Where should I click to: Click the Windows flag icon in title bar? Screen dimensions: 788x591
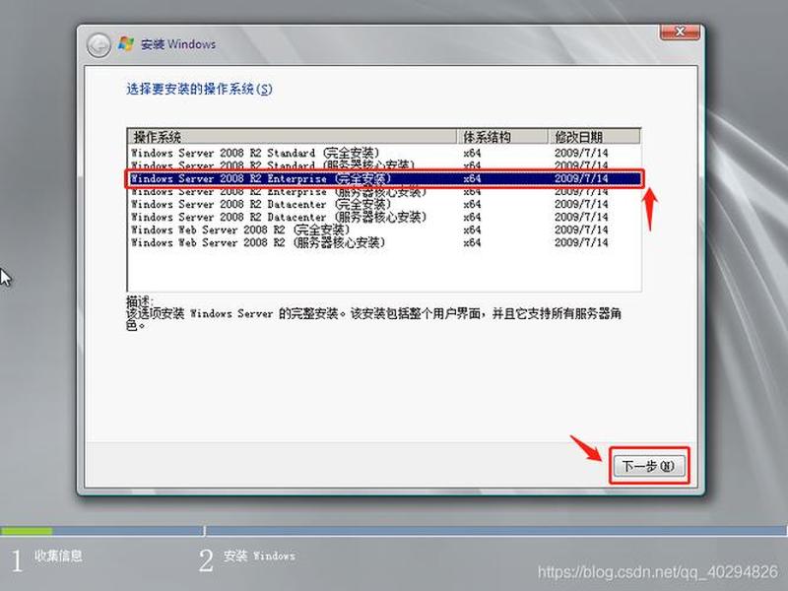[126, 44]
